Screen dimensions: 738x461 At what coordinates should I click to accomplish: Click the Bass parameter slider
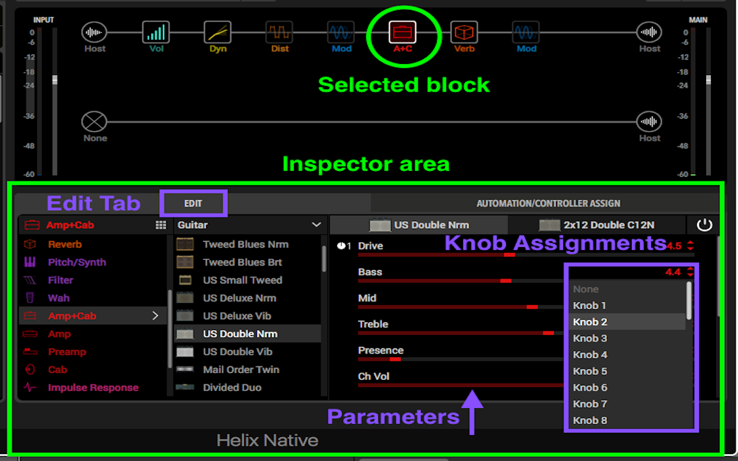(x=460, y=281)
